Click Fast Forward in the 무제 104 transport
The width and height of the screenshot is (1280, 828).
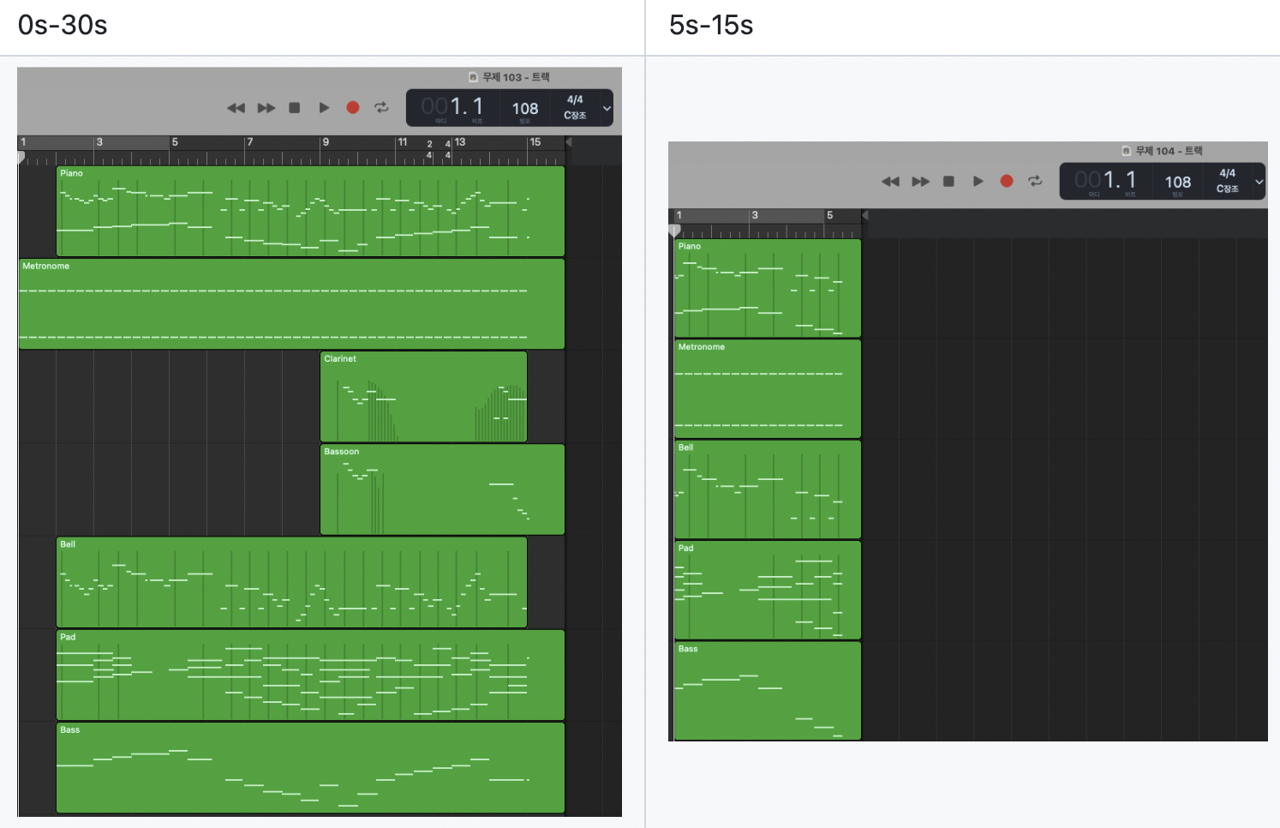tap(920, 182)
